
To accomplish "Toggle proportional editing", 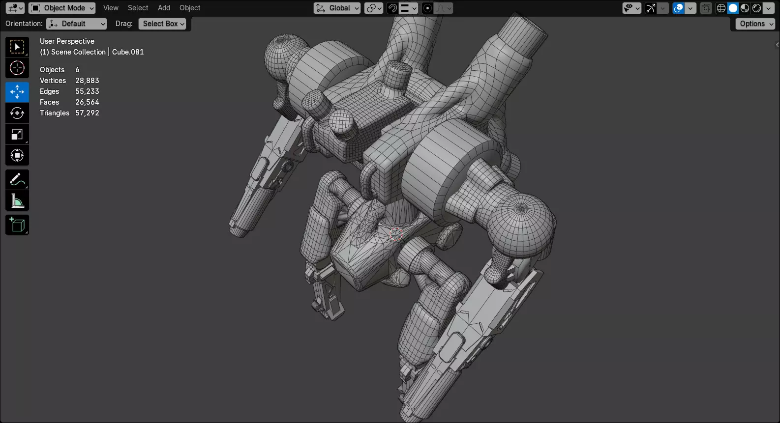I will point(427,8).
